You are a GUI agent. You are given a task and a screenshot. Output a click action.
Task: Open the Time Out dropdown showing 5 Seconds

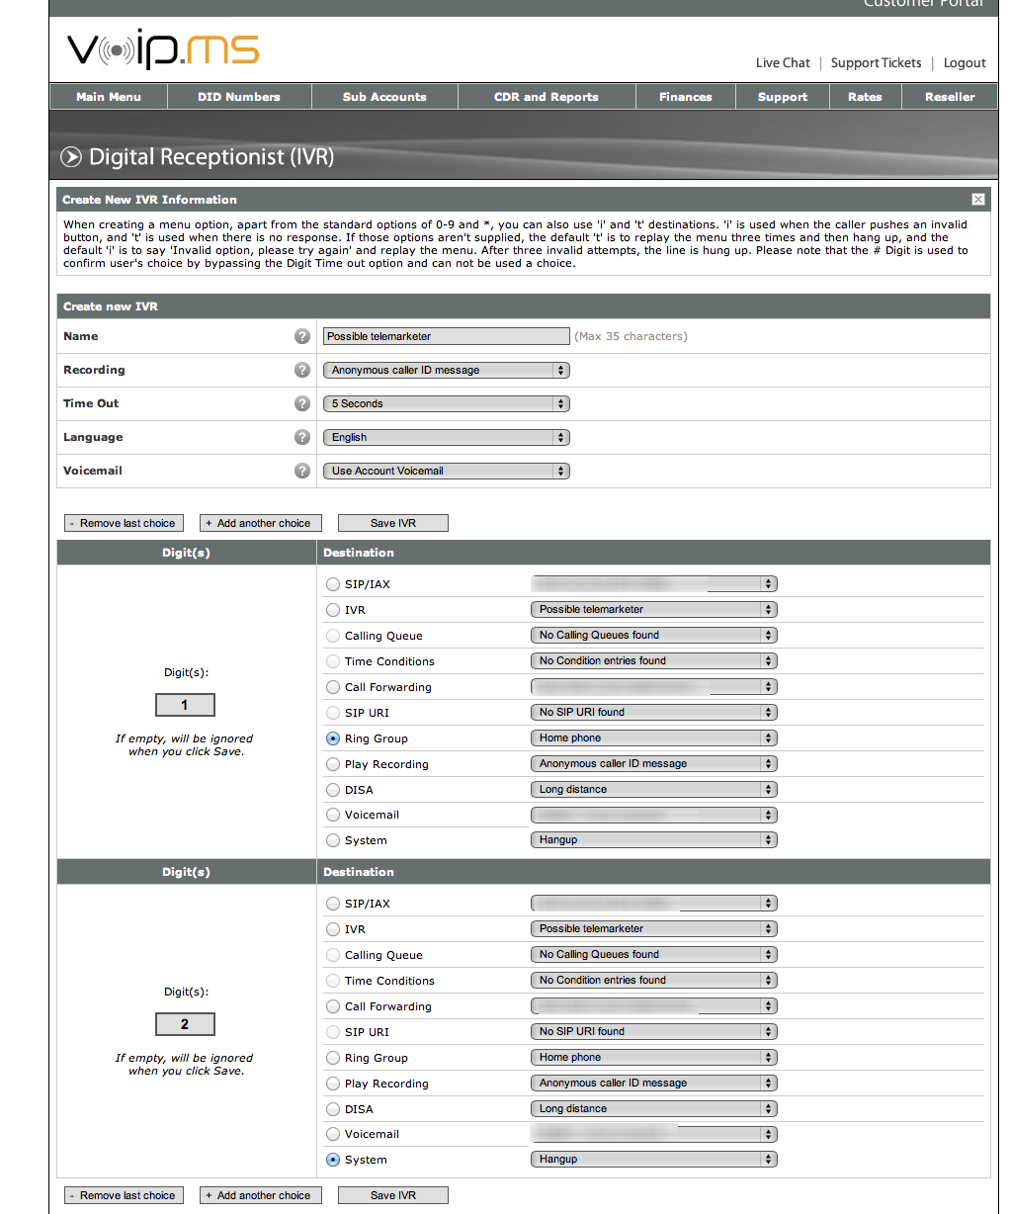click(x=447, y=403)
